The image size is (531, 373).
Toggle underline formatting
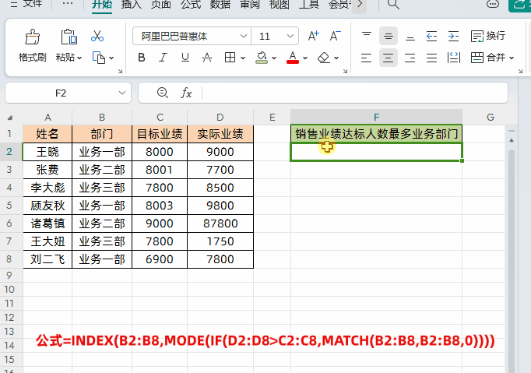coord(185,58)
